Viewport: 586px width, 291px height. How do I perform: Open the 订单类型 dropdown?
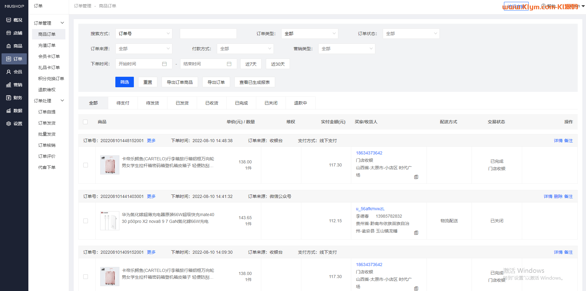[309, 34]
